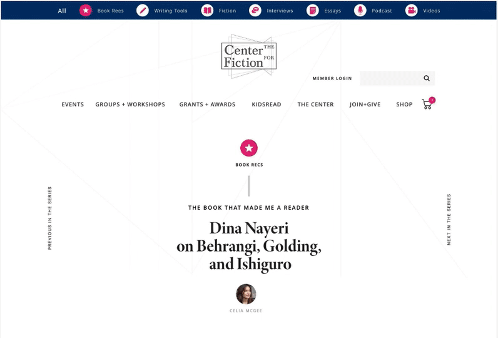This screenshot has height=338, width=498.
Task: Click the Fiction open-book icon
Action: 207,11
